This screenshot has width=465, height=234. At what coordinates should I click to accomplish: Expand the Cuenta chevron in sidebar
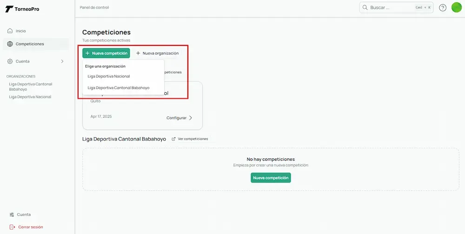62,61
